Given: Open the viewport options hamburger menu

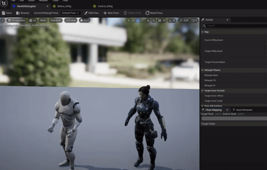Looking at the screenshot, I should (x=3, y=20).
